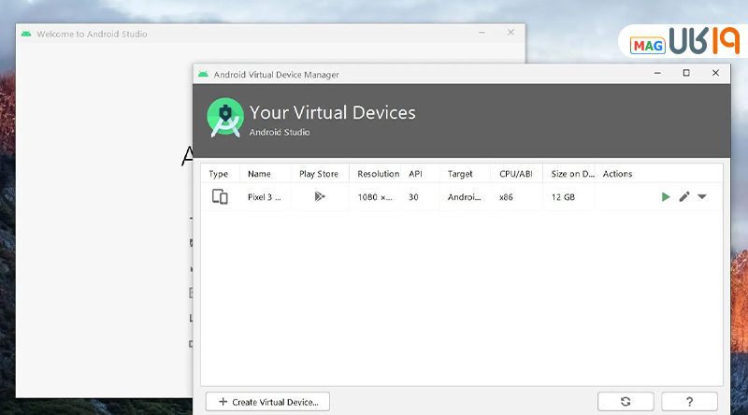The width and height of the screenshot is (748, 415).
Task: Close the Android Virtual Device Manager window
Action: tap(715, 73)
